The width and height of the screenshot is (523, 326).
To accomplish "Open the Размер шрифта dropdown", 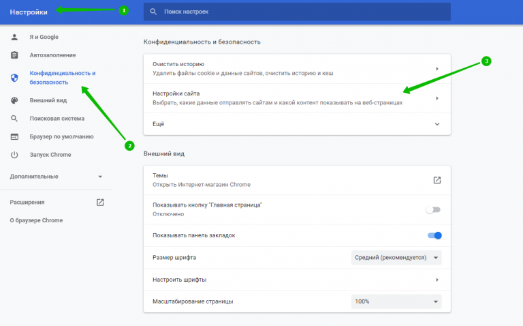I will click(x=396, y=258).
